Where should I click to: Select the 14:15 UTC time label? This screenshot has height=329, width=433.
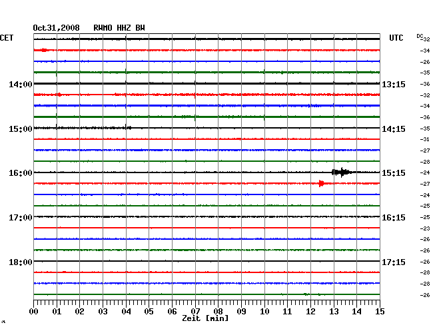coord(394,129)
